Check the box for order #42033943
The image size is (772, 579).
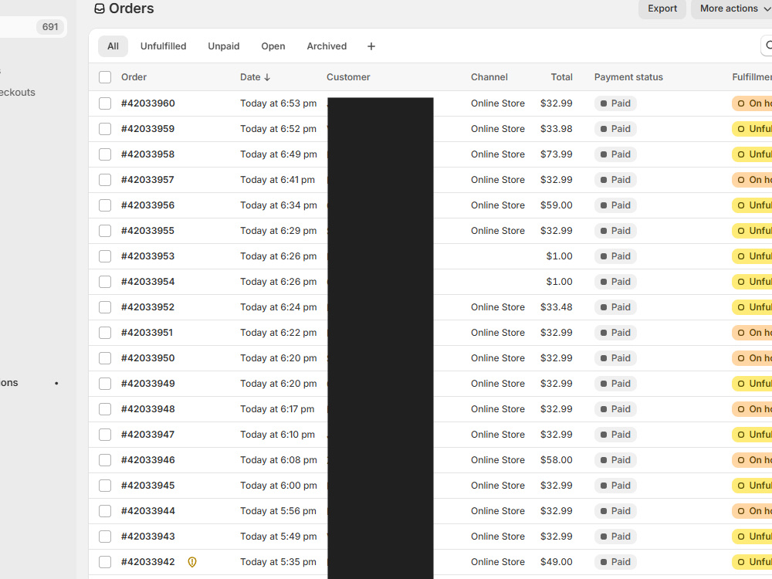105,537
